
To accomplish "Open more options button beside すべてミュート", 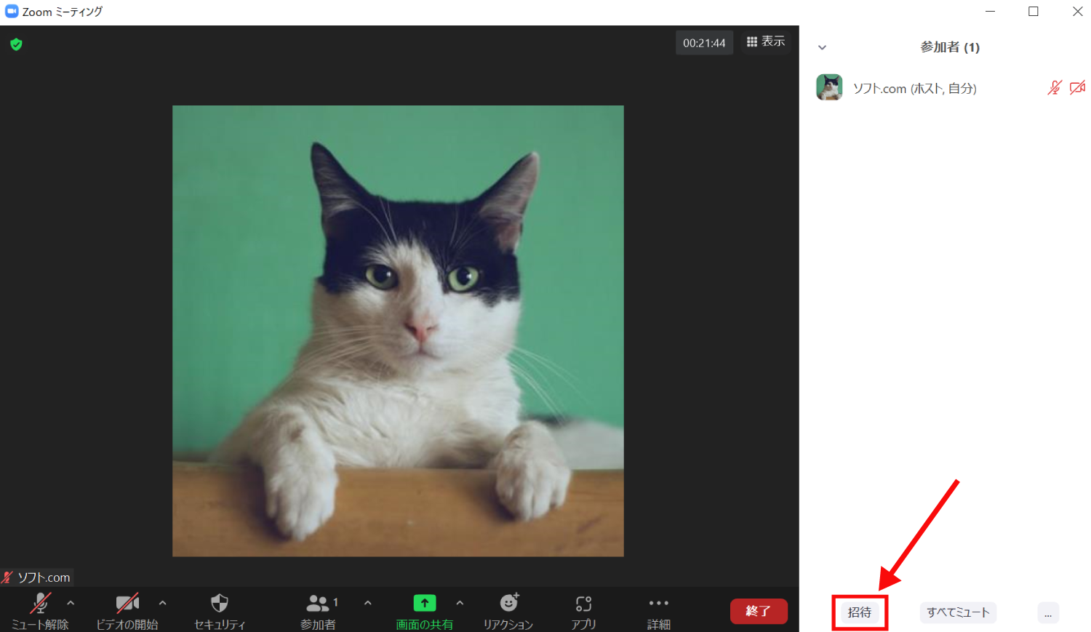I will coord(1048,612).
